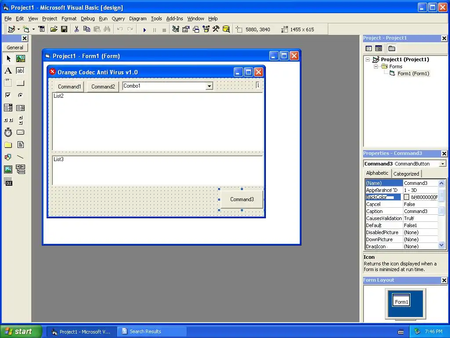Click the Toolbox hammer-and-wrench toolbar icon
Viewport: 450px width, 338px height.
click(x=216, y=29)
